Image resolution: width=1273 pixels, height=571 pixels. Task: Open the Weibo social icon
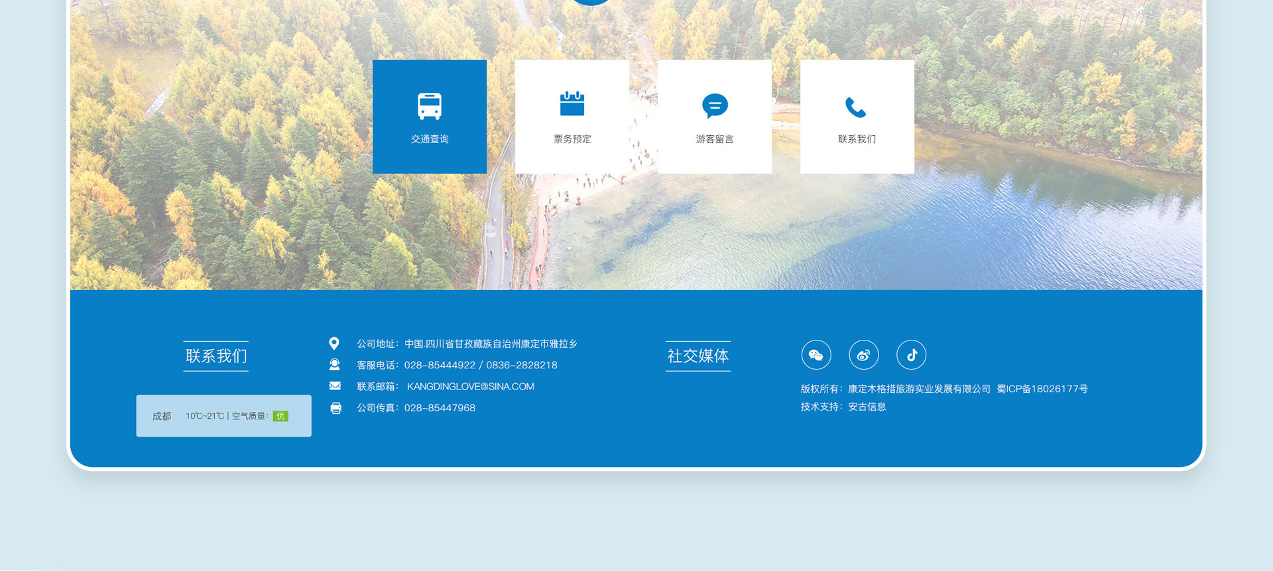(864, 355)
